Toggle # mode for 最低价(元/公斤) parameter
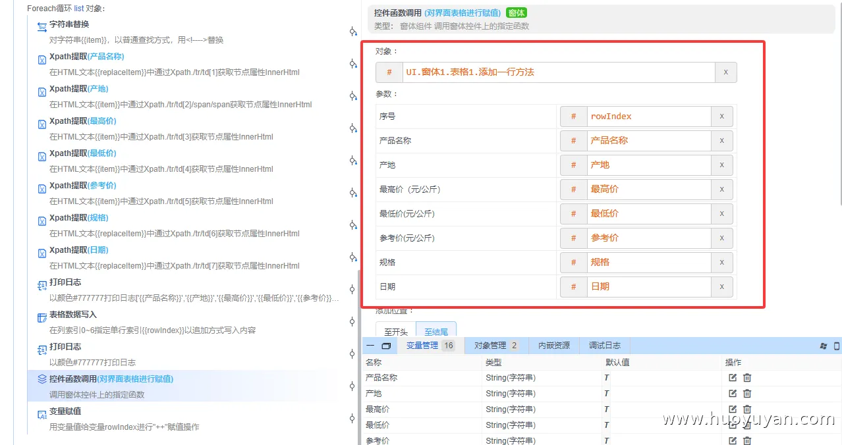The image size is (842, 445). click(x=574, y=214)
